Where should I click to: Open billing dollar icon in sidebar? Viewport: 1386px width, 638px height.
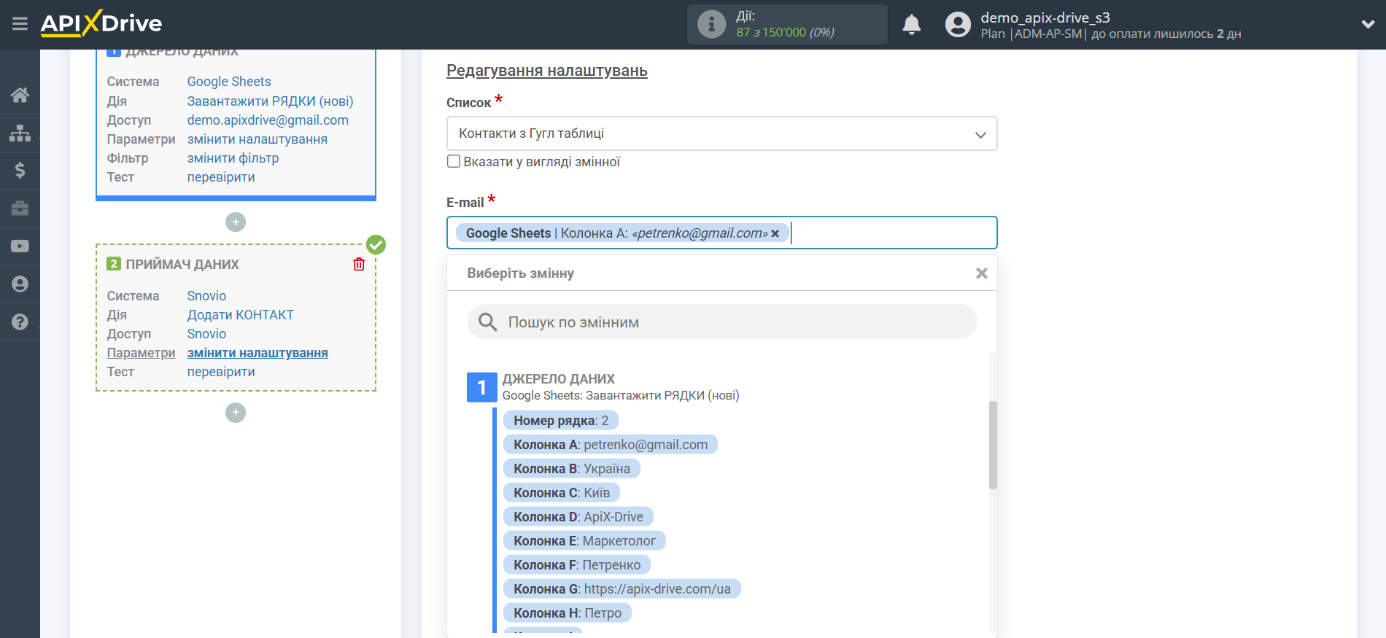[x=20, y=171]
